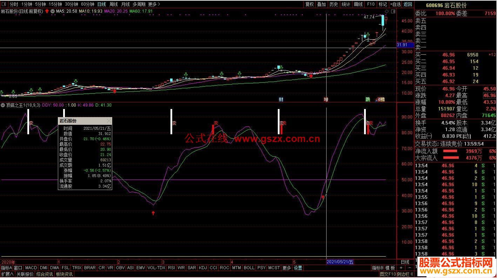Select the OBV indicator
Screen dimensions: 497x278
point(120,268)
